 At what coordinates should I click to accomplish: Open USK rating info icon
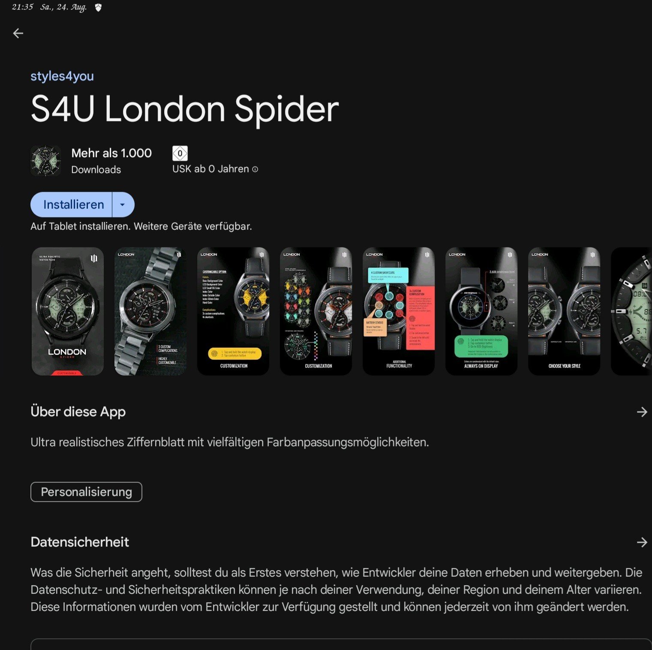(x=255, y=169)
